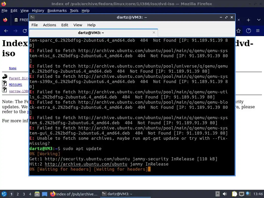The image size is (264, 198).
Task: Open the update notifier tray icon
Action: tap(248, 194)
